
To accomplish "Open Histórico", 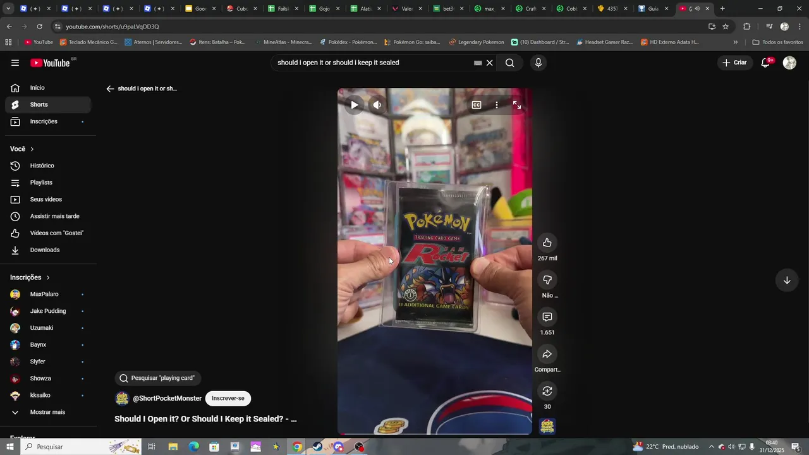I will [x=48, y=166].
